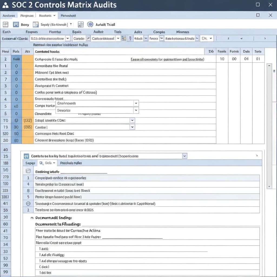Click the split-view icon next to Audit Trail

(x=81, y=24)
